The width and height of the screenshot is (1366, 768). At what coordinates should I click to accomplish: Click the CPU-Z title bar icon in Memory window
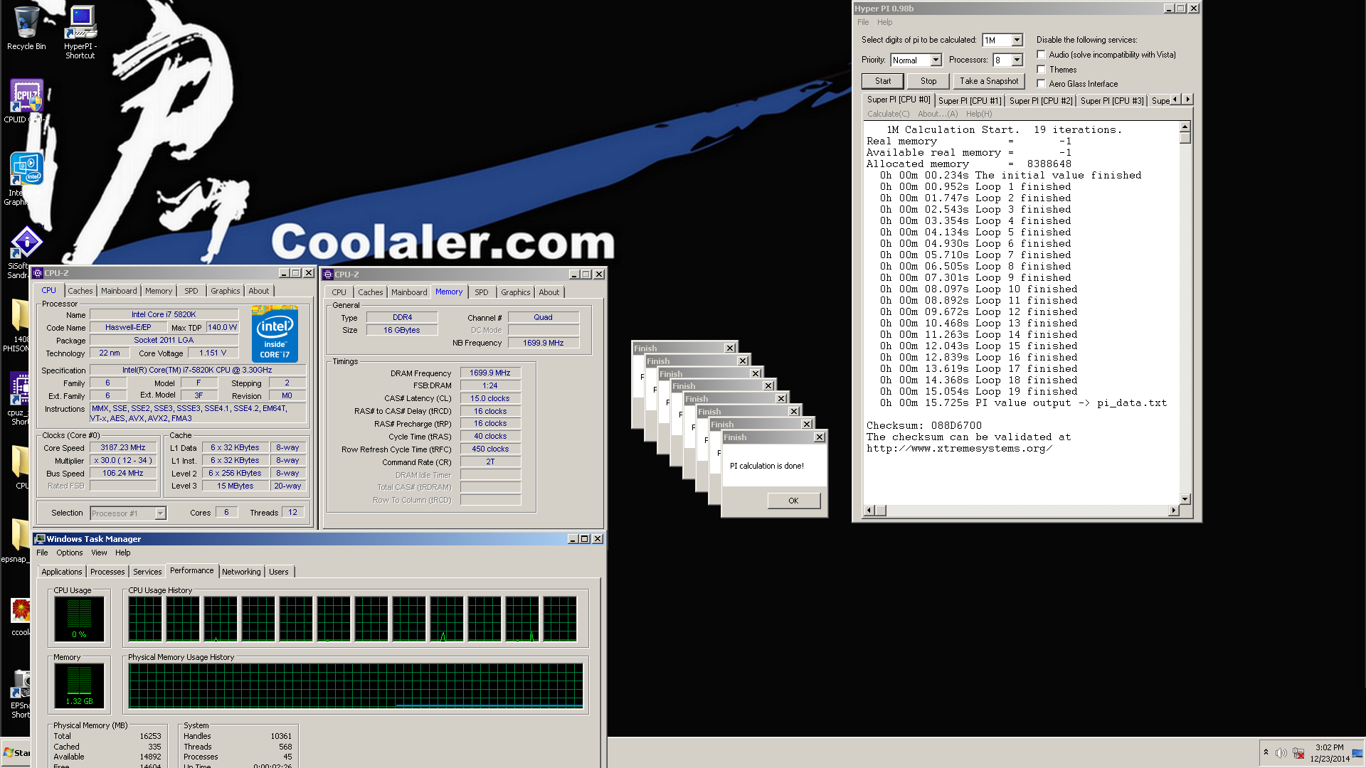pyautogui.click(x=328, y=274)
